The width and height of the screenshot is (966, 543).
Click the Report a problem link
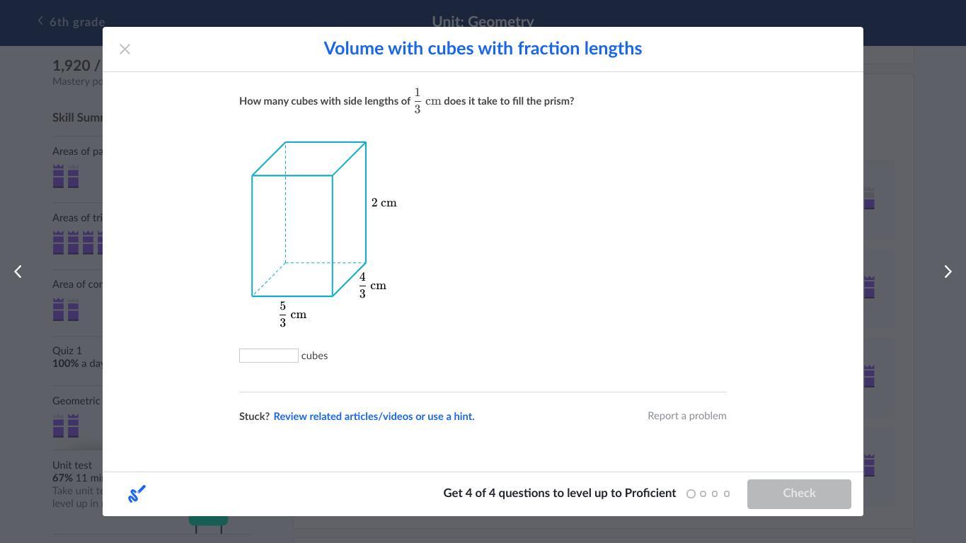[x=687, y=416]
